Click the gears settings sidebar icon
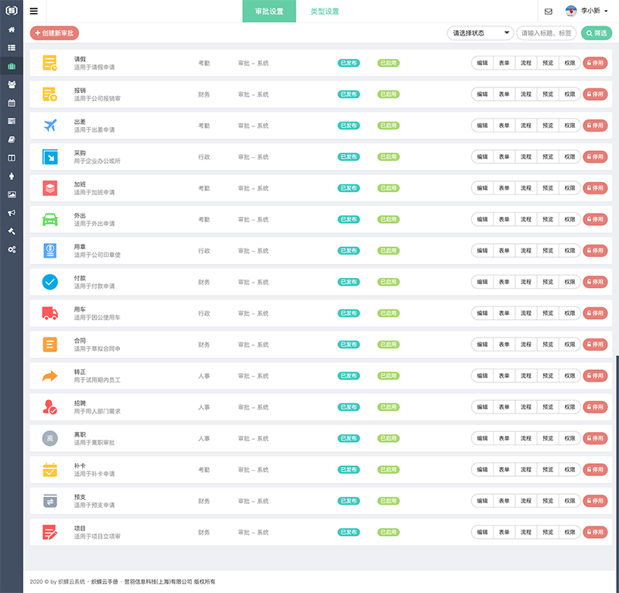This screenshot has height=593, width=619. click(12, 249)
